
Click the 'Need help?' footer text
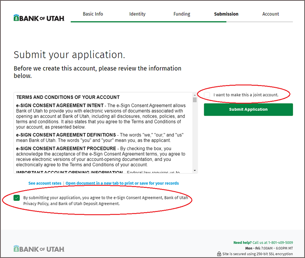pos(242,242)
